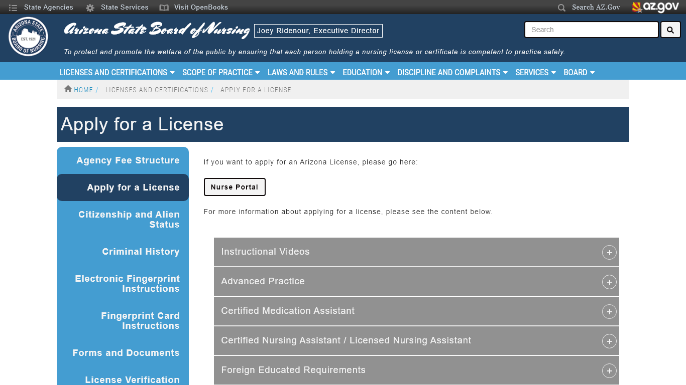Click the search magnifying glass button
The width and height of the screenshot is (686, 385).
[670, 30]
